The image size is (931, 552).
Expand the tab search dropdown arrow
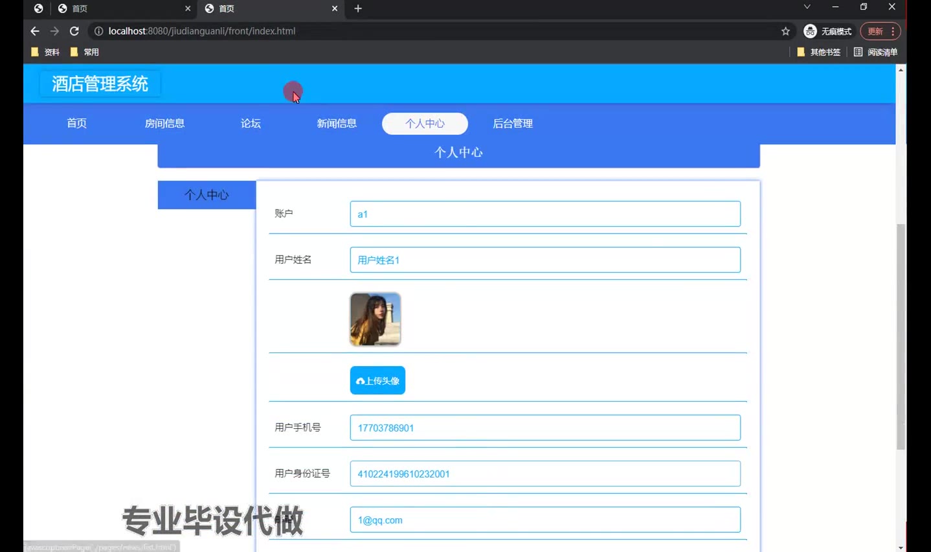pyautogui.click(x=807, y=6)
